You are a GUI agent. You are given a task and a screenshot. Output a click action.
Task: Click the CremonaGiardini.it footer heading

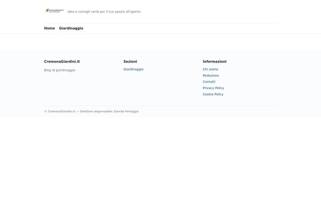62,62
